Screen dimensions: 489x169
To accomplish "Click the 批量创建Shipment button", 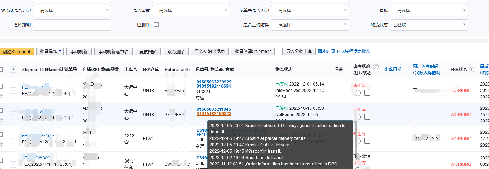I will click(253, 51).
